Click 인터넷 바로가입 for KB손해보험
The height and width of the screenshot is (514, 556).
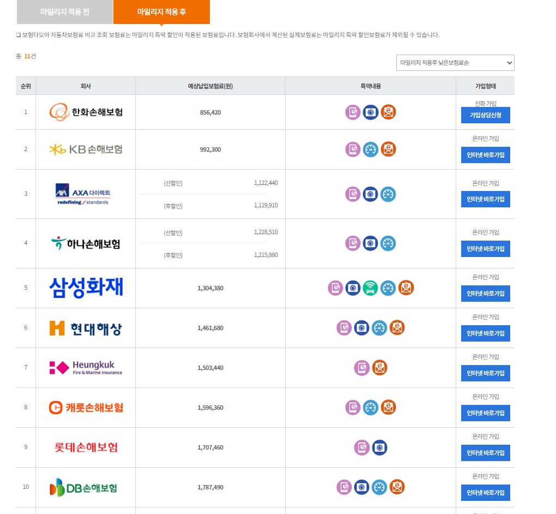click(486, 155)
